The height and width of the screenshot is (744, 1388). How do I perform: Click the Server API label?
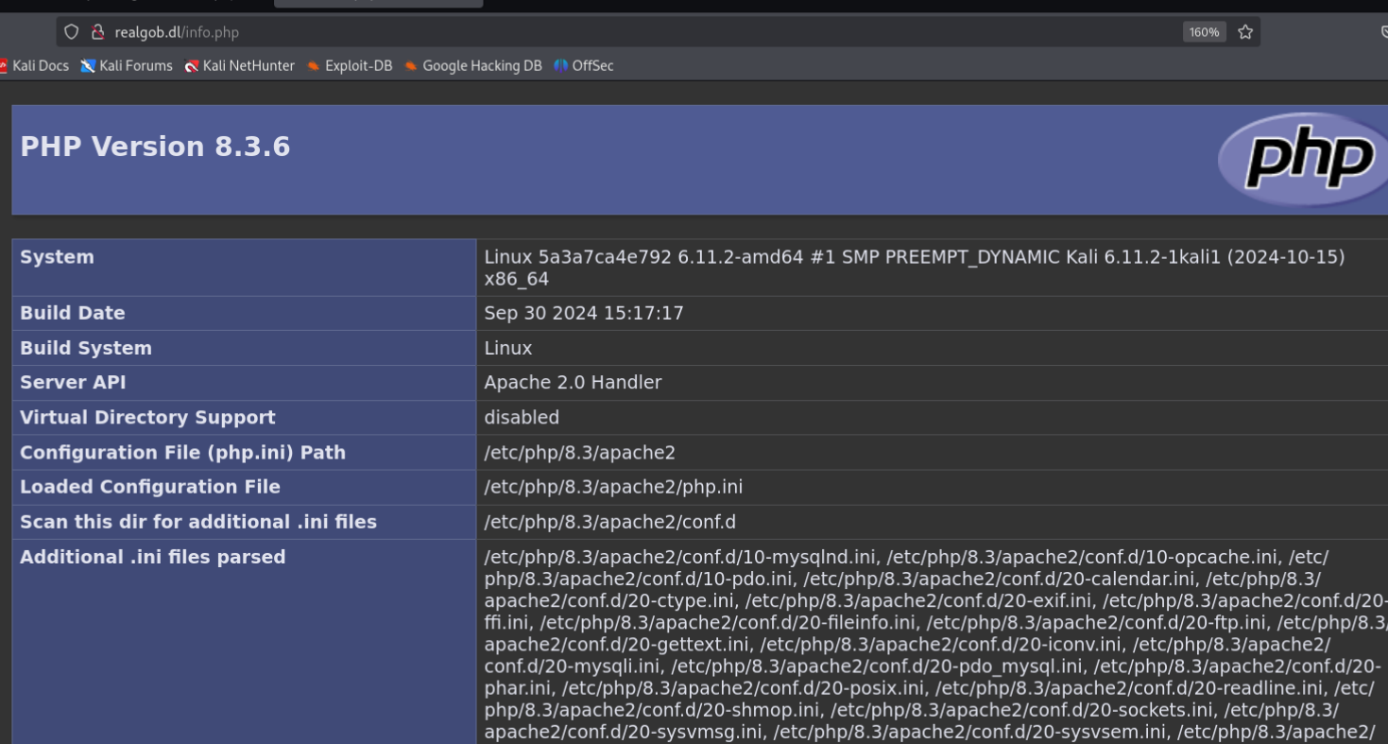73,382
